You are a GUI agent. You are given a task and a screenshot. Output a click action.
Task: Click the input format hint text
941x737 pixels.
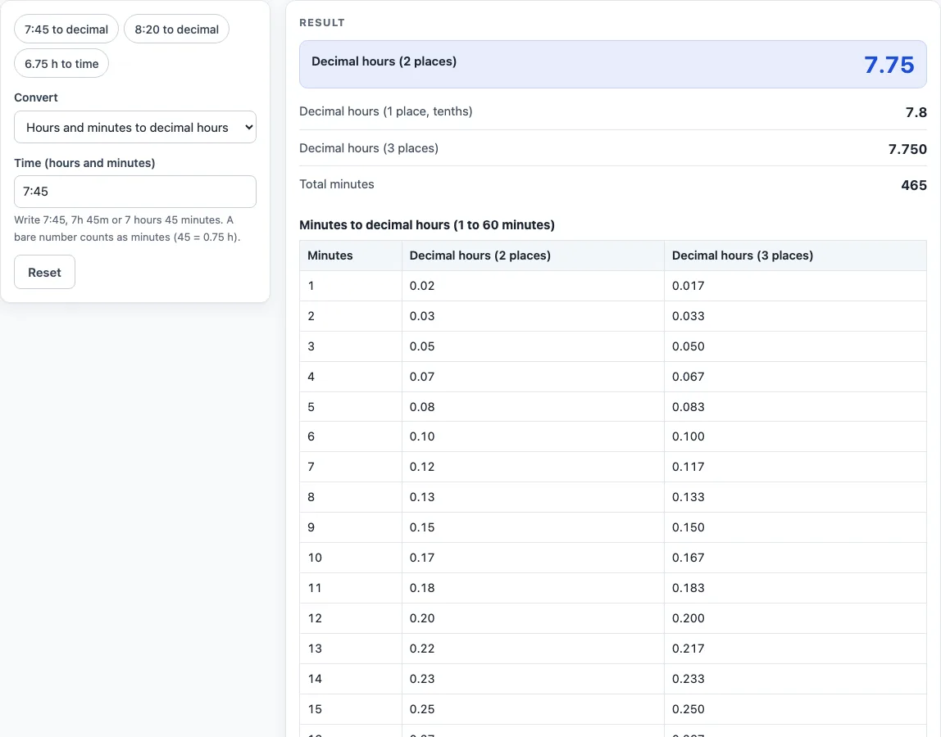click(x=127, y=228)
